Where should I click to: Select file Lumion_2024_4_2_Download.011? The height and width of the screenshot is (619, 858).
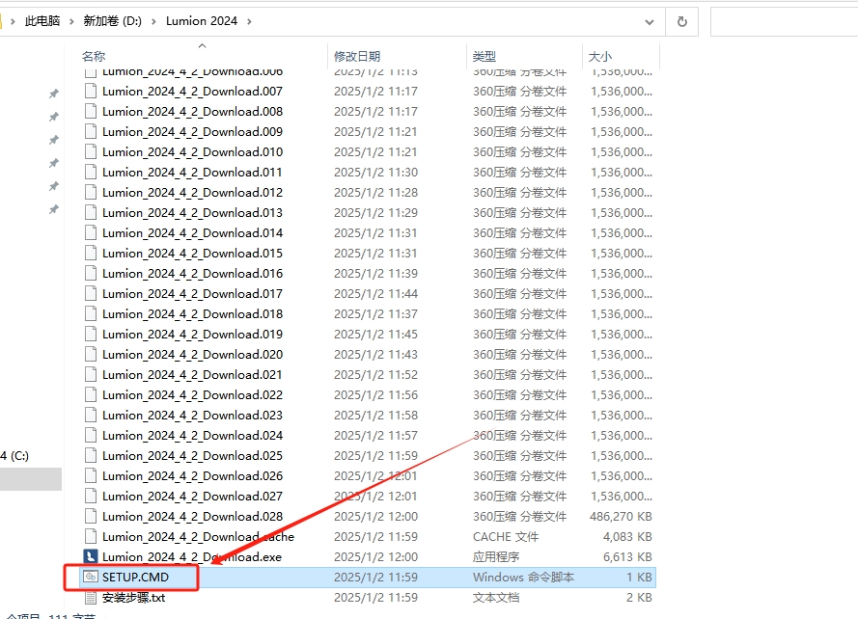pyautogui.click(x=192, y=172)
